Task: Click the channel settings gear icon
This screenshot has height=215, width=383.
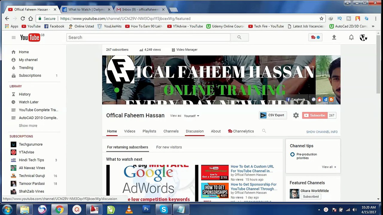Action: tap(296, 115)
